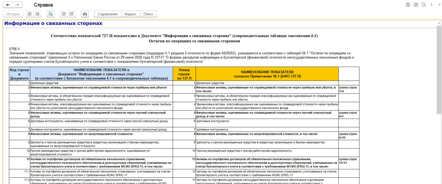Go to previous help topic page

coord(30,14)
